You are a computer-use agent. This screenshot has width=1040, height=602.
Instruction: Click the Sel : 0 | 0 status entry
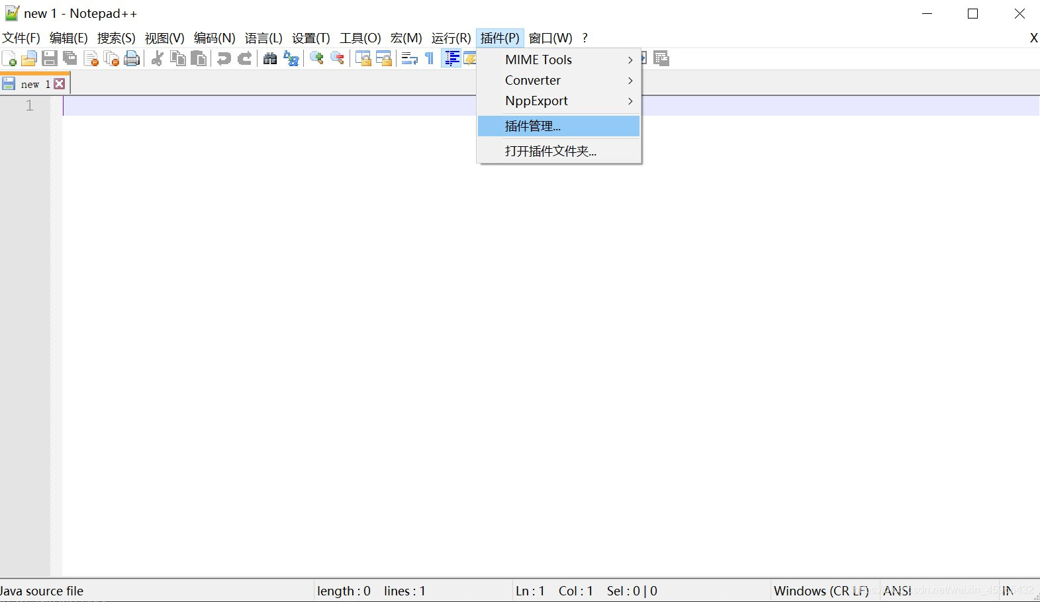[632, 591]
